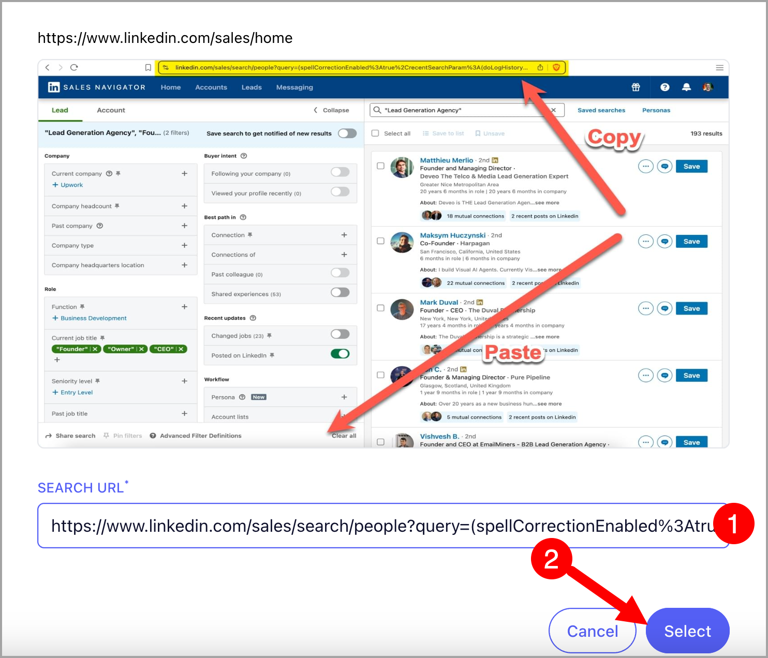This screenshot has width=768, height=658.
Task: Expand Seniority level filter
Action: (184, 381)
